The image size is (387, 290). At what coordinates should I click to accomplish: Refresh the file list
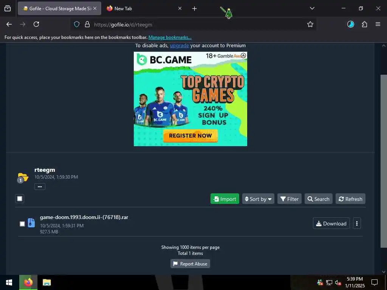(350, 199)
